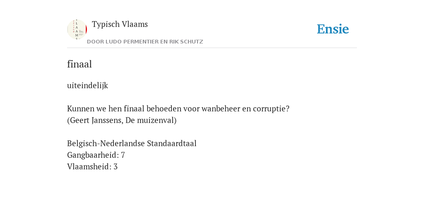424x212 pixels.
Task: Click the book title De muizenval
Action: pyautogui.click(x=150, y=120)
